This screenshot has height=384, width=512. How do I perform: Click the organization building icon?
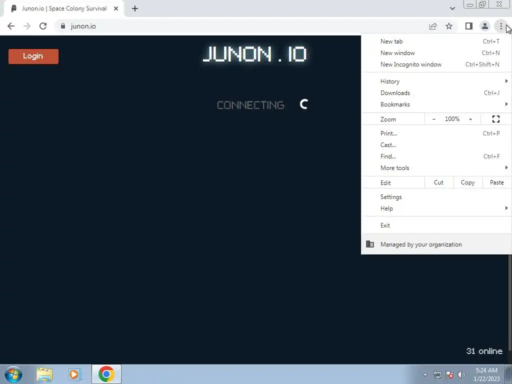(370, 244)
